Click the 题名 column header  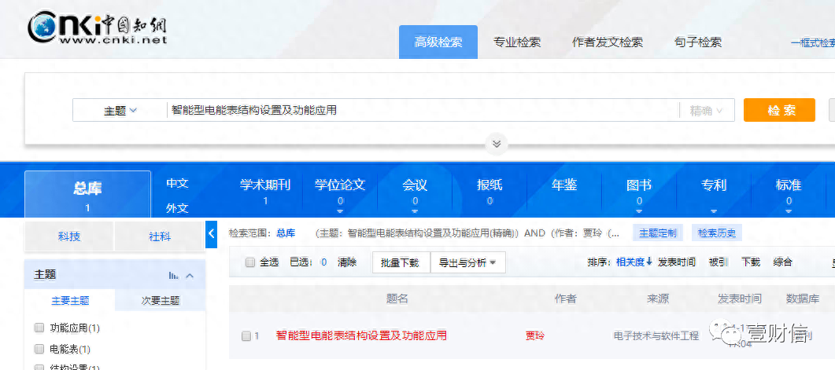click(x=397, y=299)
